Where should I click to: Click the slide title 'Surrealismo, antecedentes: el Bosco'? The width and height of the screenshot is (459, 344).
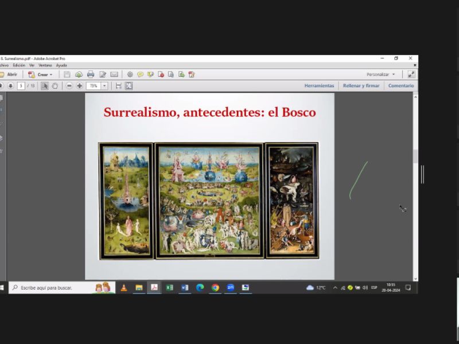pyautogui.click(x=209, y=112)
